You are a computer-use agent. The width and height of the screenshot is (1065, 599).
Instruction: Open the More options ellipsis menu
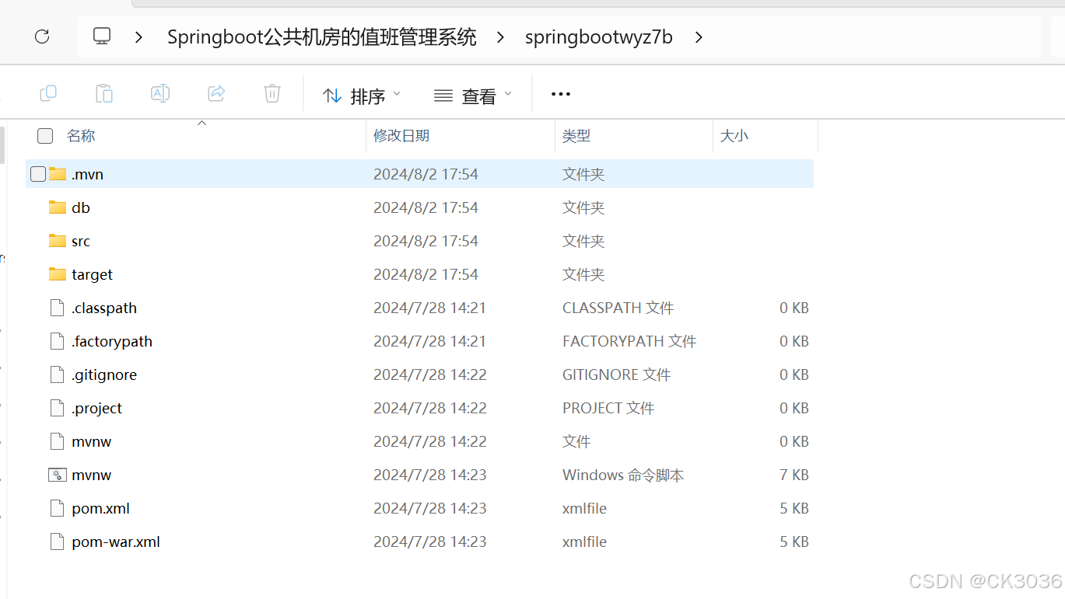click(560, 93)
